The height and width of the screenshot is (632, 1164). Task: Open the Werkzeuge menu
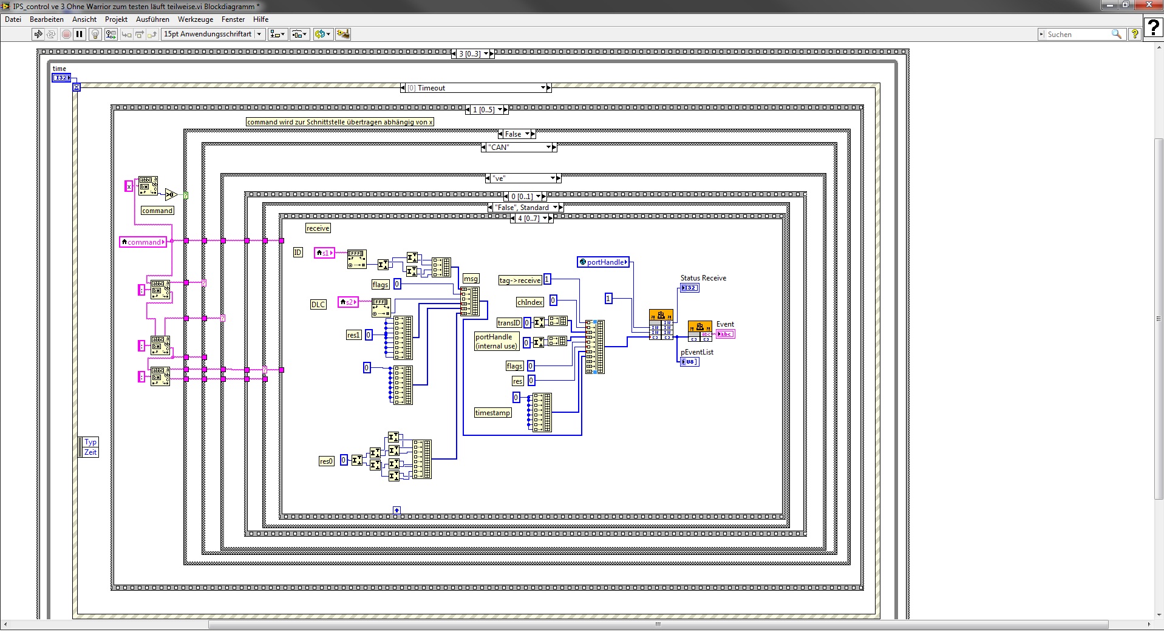[x=196, y=19]
